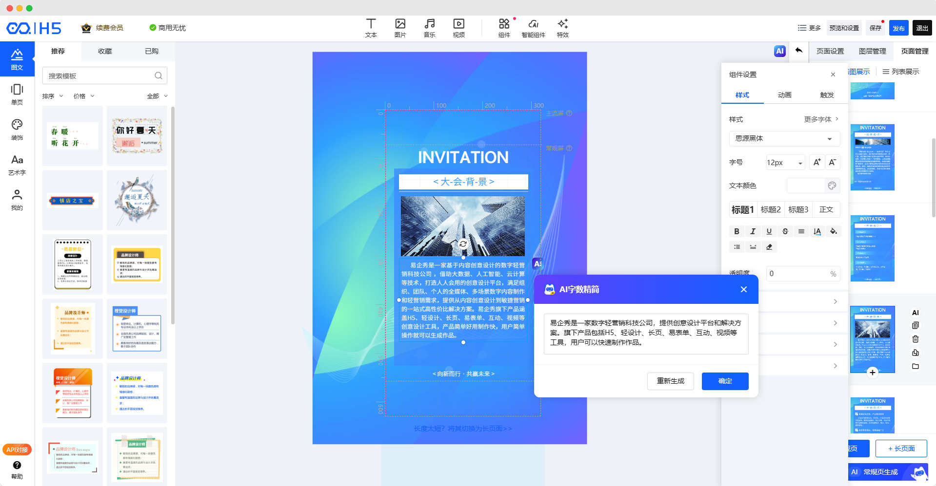Delete the selected page via trash icon

tap(916, 339)
